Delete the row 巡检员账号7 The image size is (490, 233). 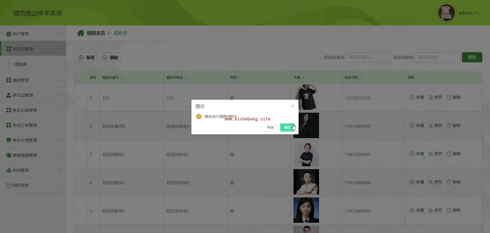click(454, 154)
